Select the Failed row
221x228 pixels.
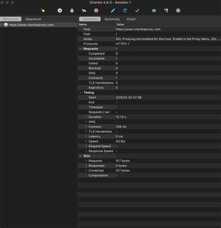point(150,63)
